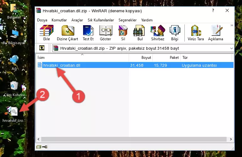The image size is (242, 157).
Task: Click the 31,458 size value
Action: click(137, 65)
